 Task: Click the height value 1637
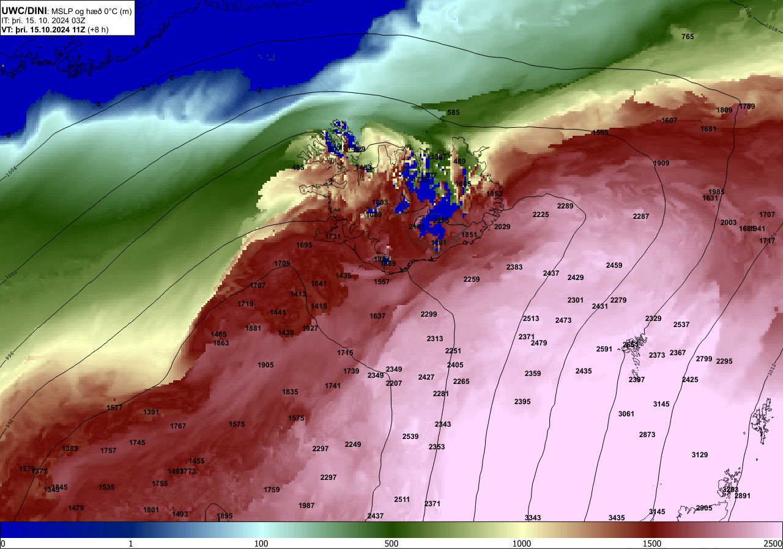[377, 316]
